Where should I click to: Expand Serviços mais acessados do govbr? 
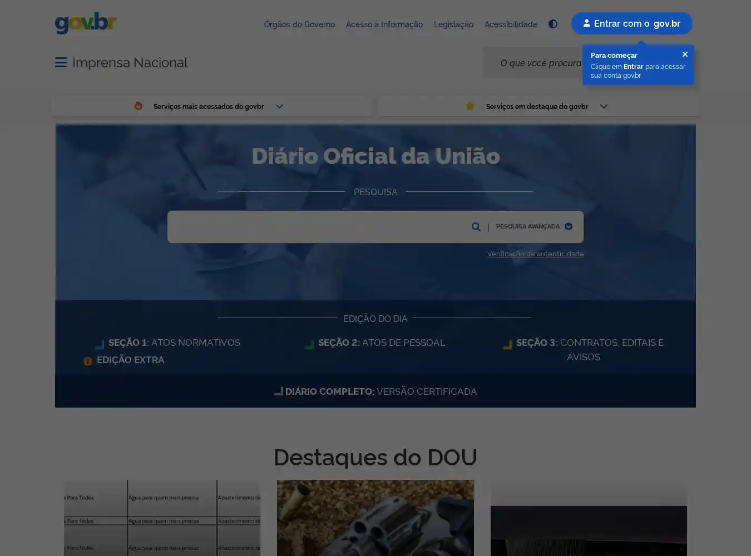coord(211,106)
